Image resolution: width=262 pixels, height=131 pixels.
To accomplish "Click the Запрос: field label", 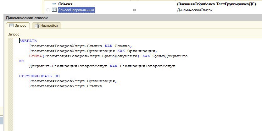I will [x=14, y=34].
